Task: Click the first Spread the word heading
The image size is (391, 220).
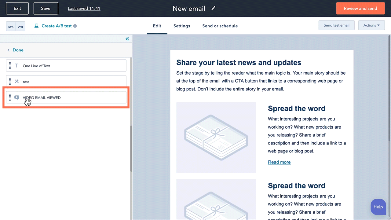Action: [297, 108]
